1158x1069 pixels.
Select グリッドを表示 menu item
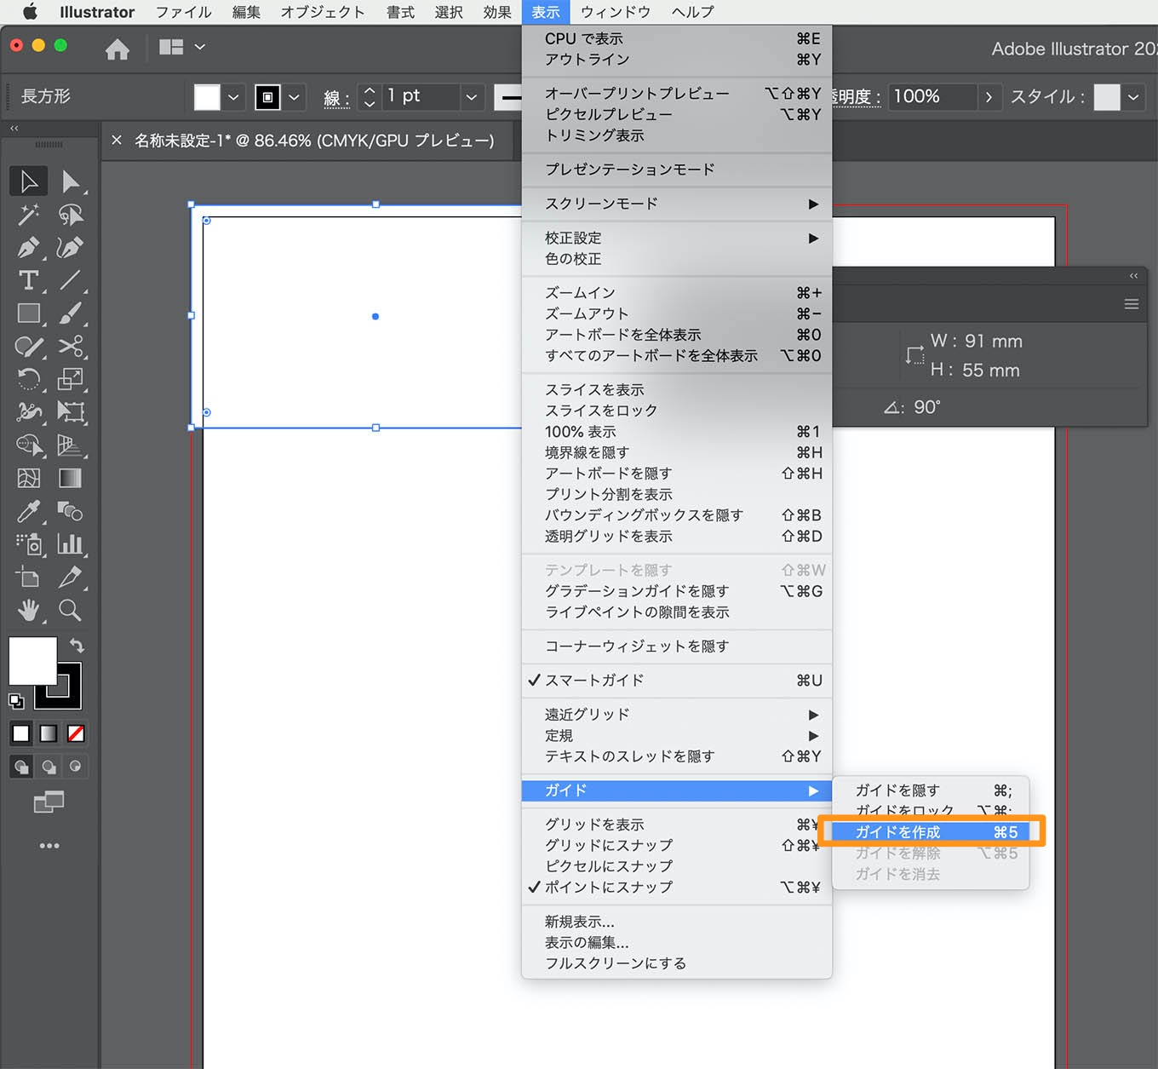pyautogui.click(x=677, y=825)
